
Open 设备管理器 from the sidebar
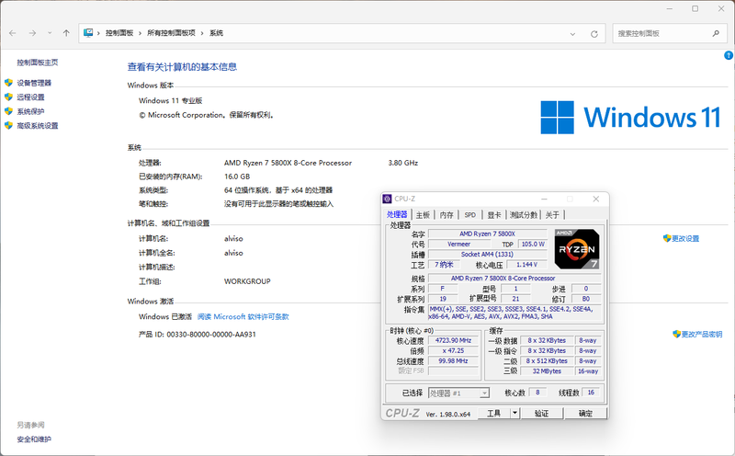point(34,83)
